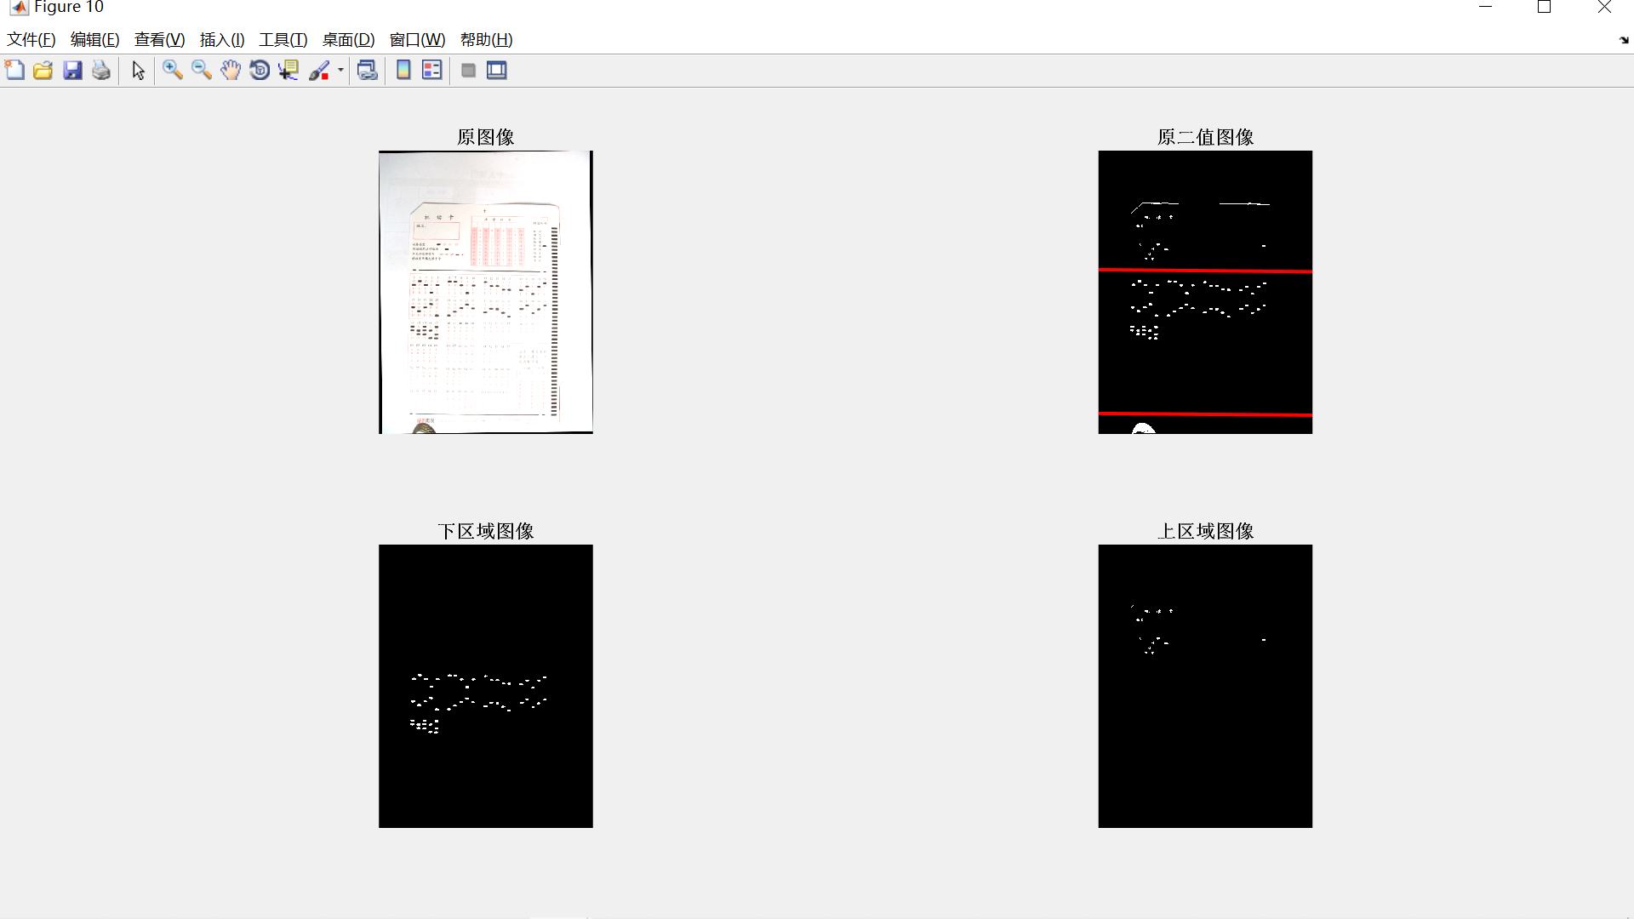Open the 文件(F) menu
1634x919 pixels.
(x=31, y=40)
